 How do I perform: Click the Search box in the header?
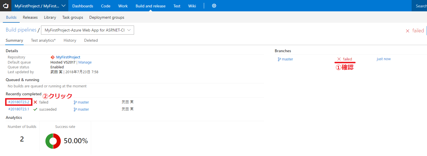[x=419, y=6]
